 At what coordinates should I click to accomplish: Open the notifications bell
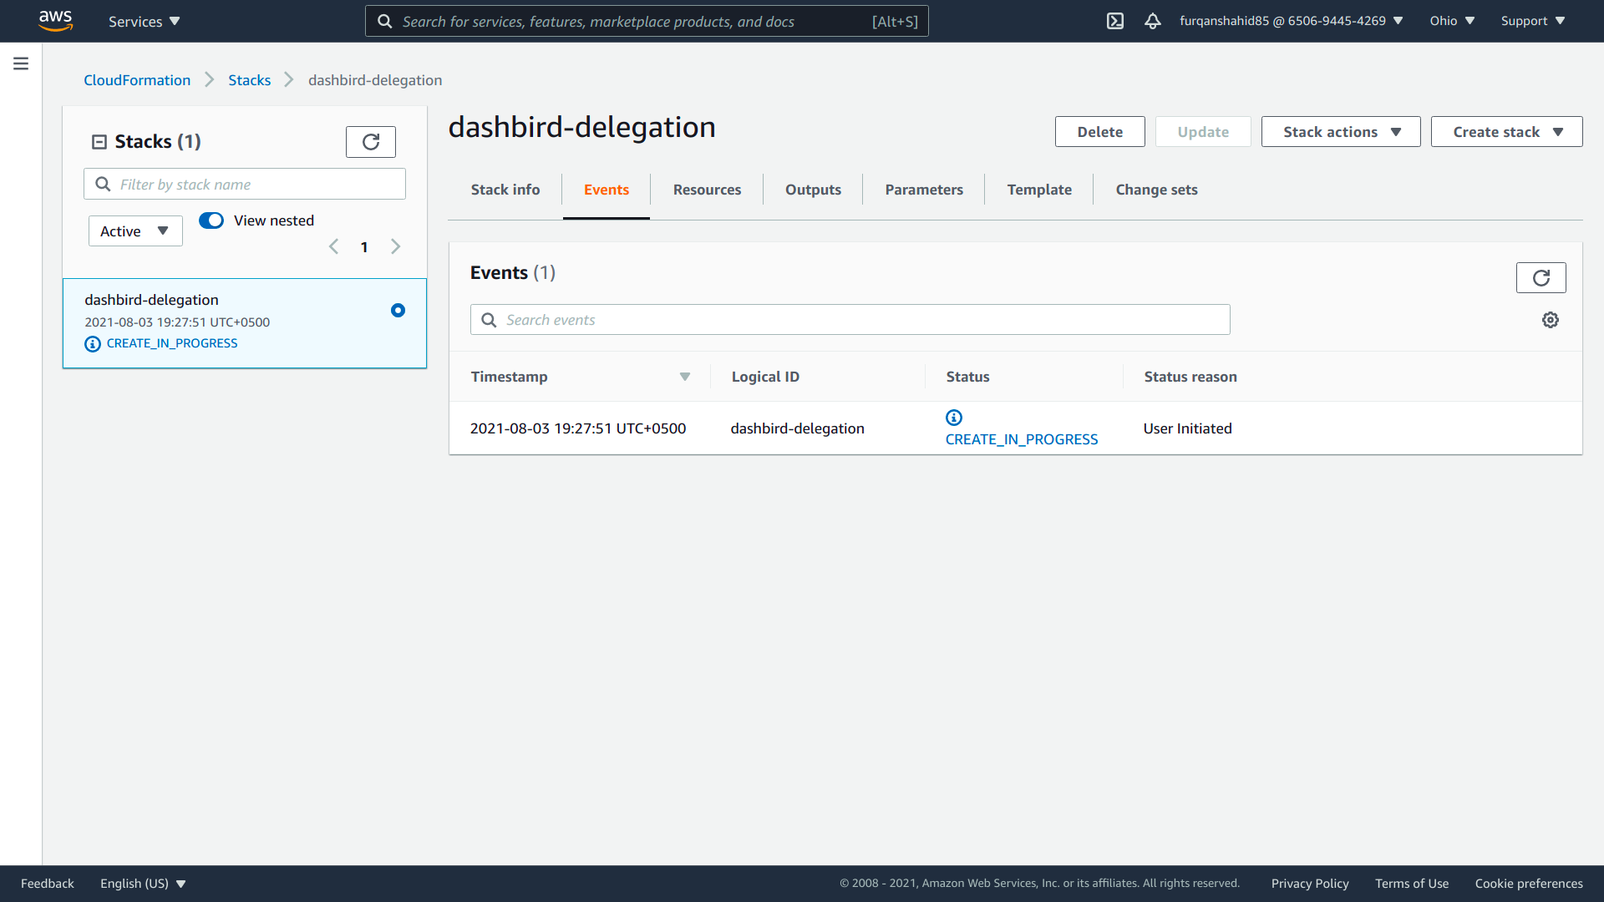(1153, 21)
